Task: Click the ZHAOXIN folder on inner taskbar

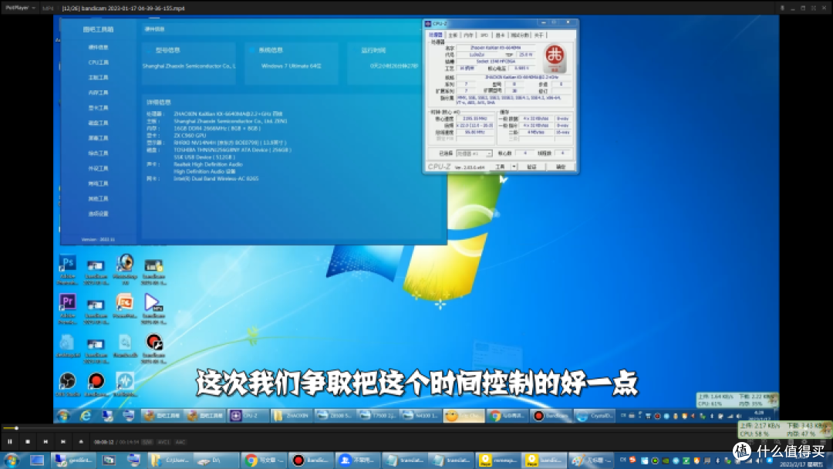Action: pos(292,416)
